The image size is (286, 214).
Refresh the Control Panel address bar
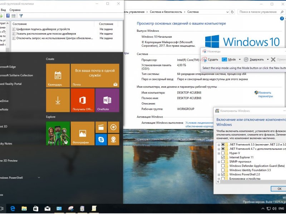[x=232, y=12]
